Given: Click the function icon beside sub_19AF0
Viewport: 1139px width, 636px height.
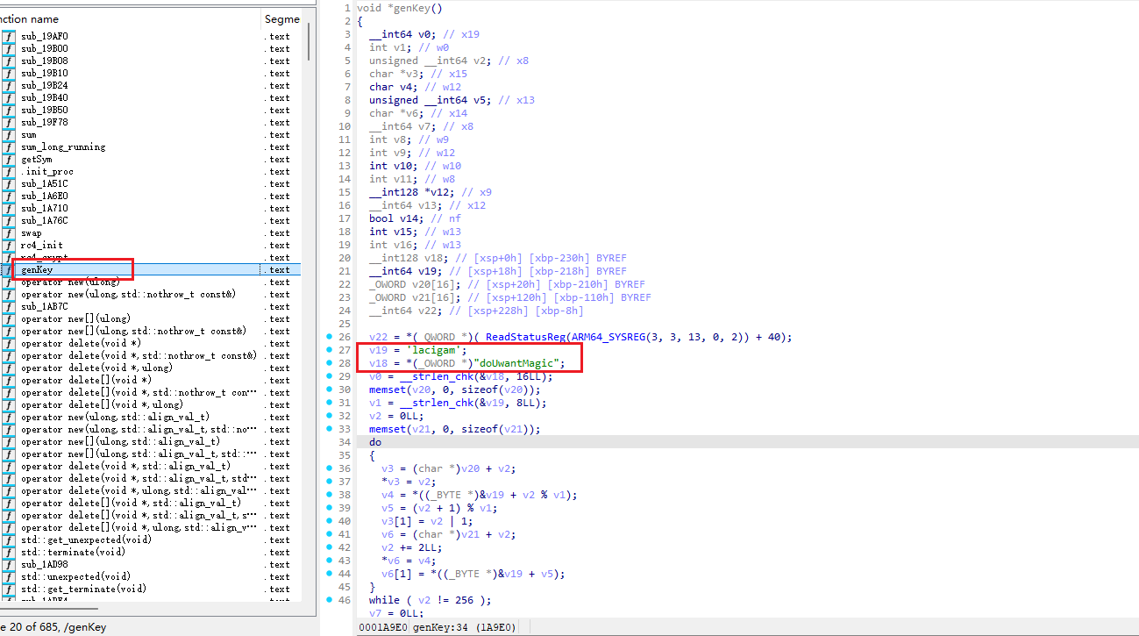Looking at the screenshot, I should 8,37.
